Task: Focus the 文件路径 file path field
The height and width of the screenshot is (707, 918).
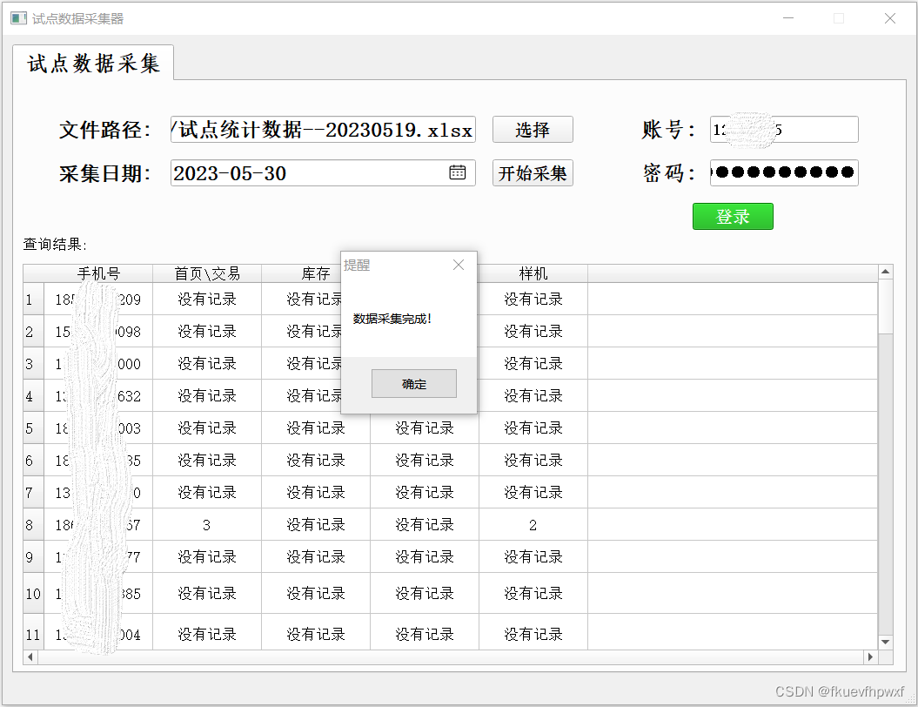Action: pyautogui.click(x=323, y=130)
